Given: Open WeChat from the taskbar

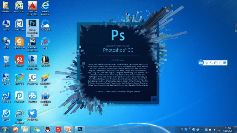Looking at the screenshot, I should [x=37, y=129].
